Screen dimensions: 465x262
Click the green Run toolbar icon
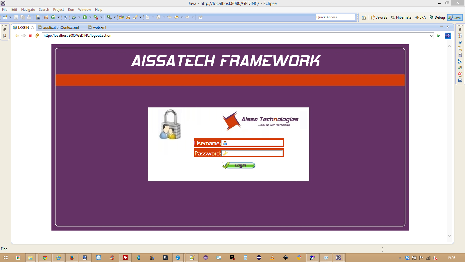85,17
